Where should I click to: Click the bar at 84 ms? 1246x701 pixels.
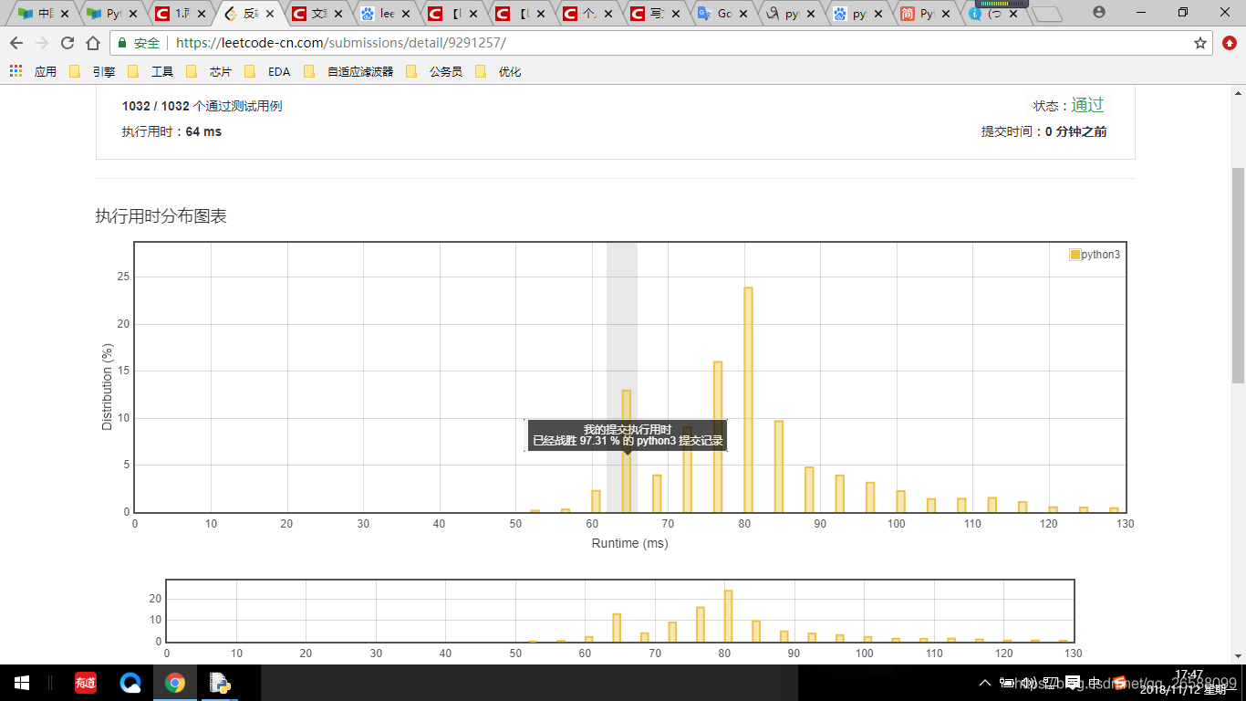tap(779, 466)
